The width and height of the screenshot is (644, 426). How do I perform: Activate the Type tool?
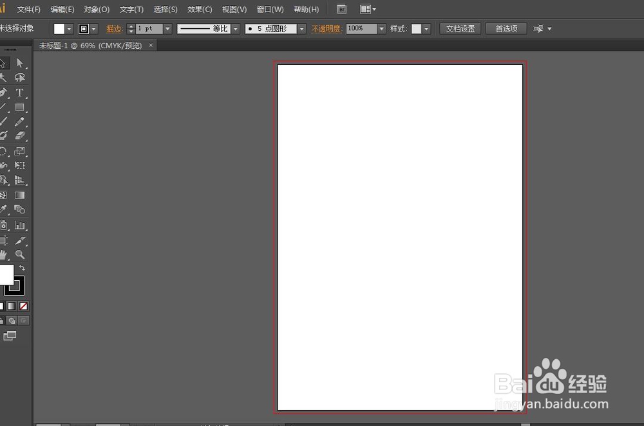tap(21, 93)
